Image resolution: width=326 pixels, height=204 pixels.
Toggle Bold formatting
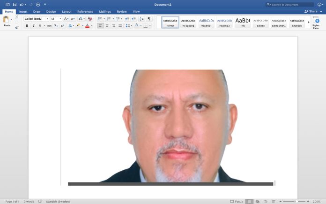pyautogui.click(x=27, y=26)
